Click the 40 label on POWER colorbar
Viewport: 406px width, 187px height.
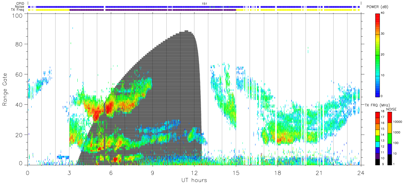tap(383, 13)
